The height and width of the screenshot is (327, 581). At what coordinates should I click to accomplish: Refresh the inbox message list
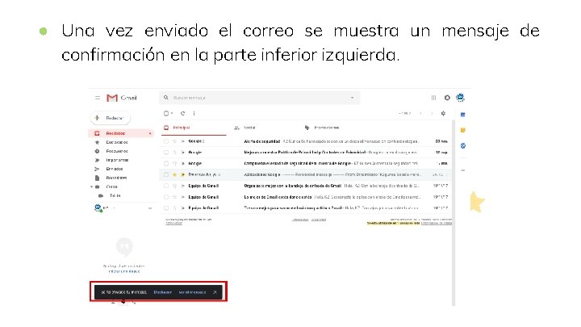tap(182, 114)
